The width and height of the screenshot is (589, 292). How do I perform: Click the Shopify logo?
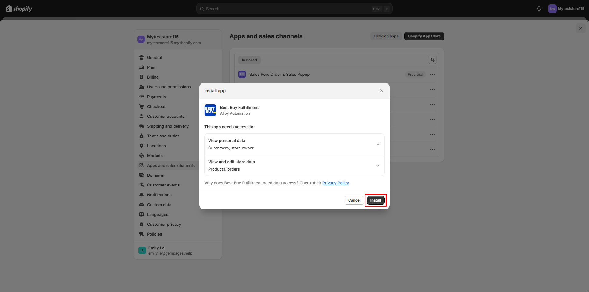tap(19, 9)
